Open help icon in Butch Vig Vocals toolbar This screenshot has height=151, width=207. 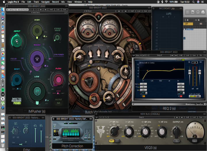(150, 11)
